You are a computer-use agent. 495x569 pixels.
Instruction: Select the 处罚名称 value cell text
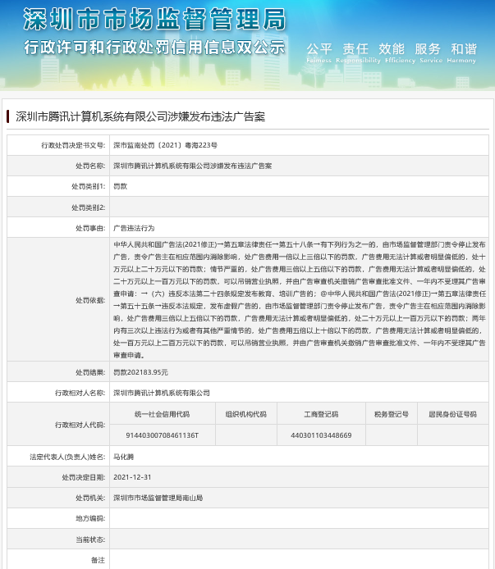[x=193, y=166]
